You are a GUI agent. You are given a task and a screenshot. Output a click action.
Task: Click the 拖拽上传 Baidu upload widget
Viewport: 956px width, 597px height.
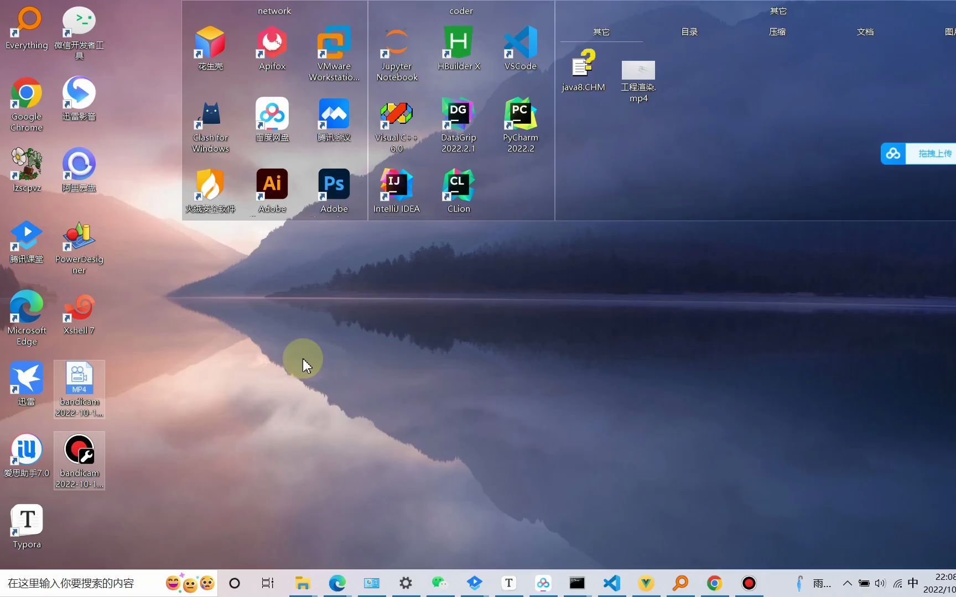click(x=918, y=154)
